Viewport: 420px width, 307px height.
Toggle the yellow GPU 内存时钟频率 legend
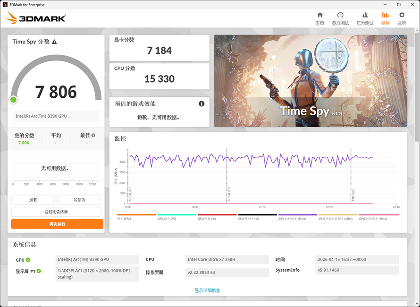pos(338,217)
